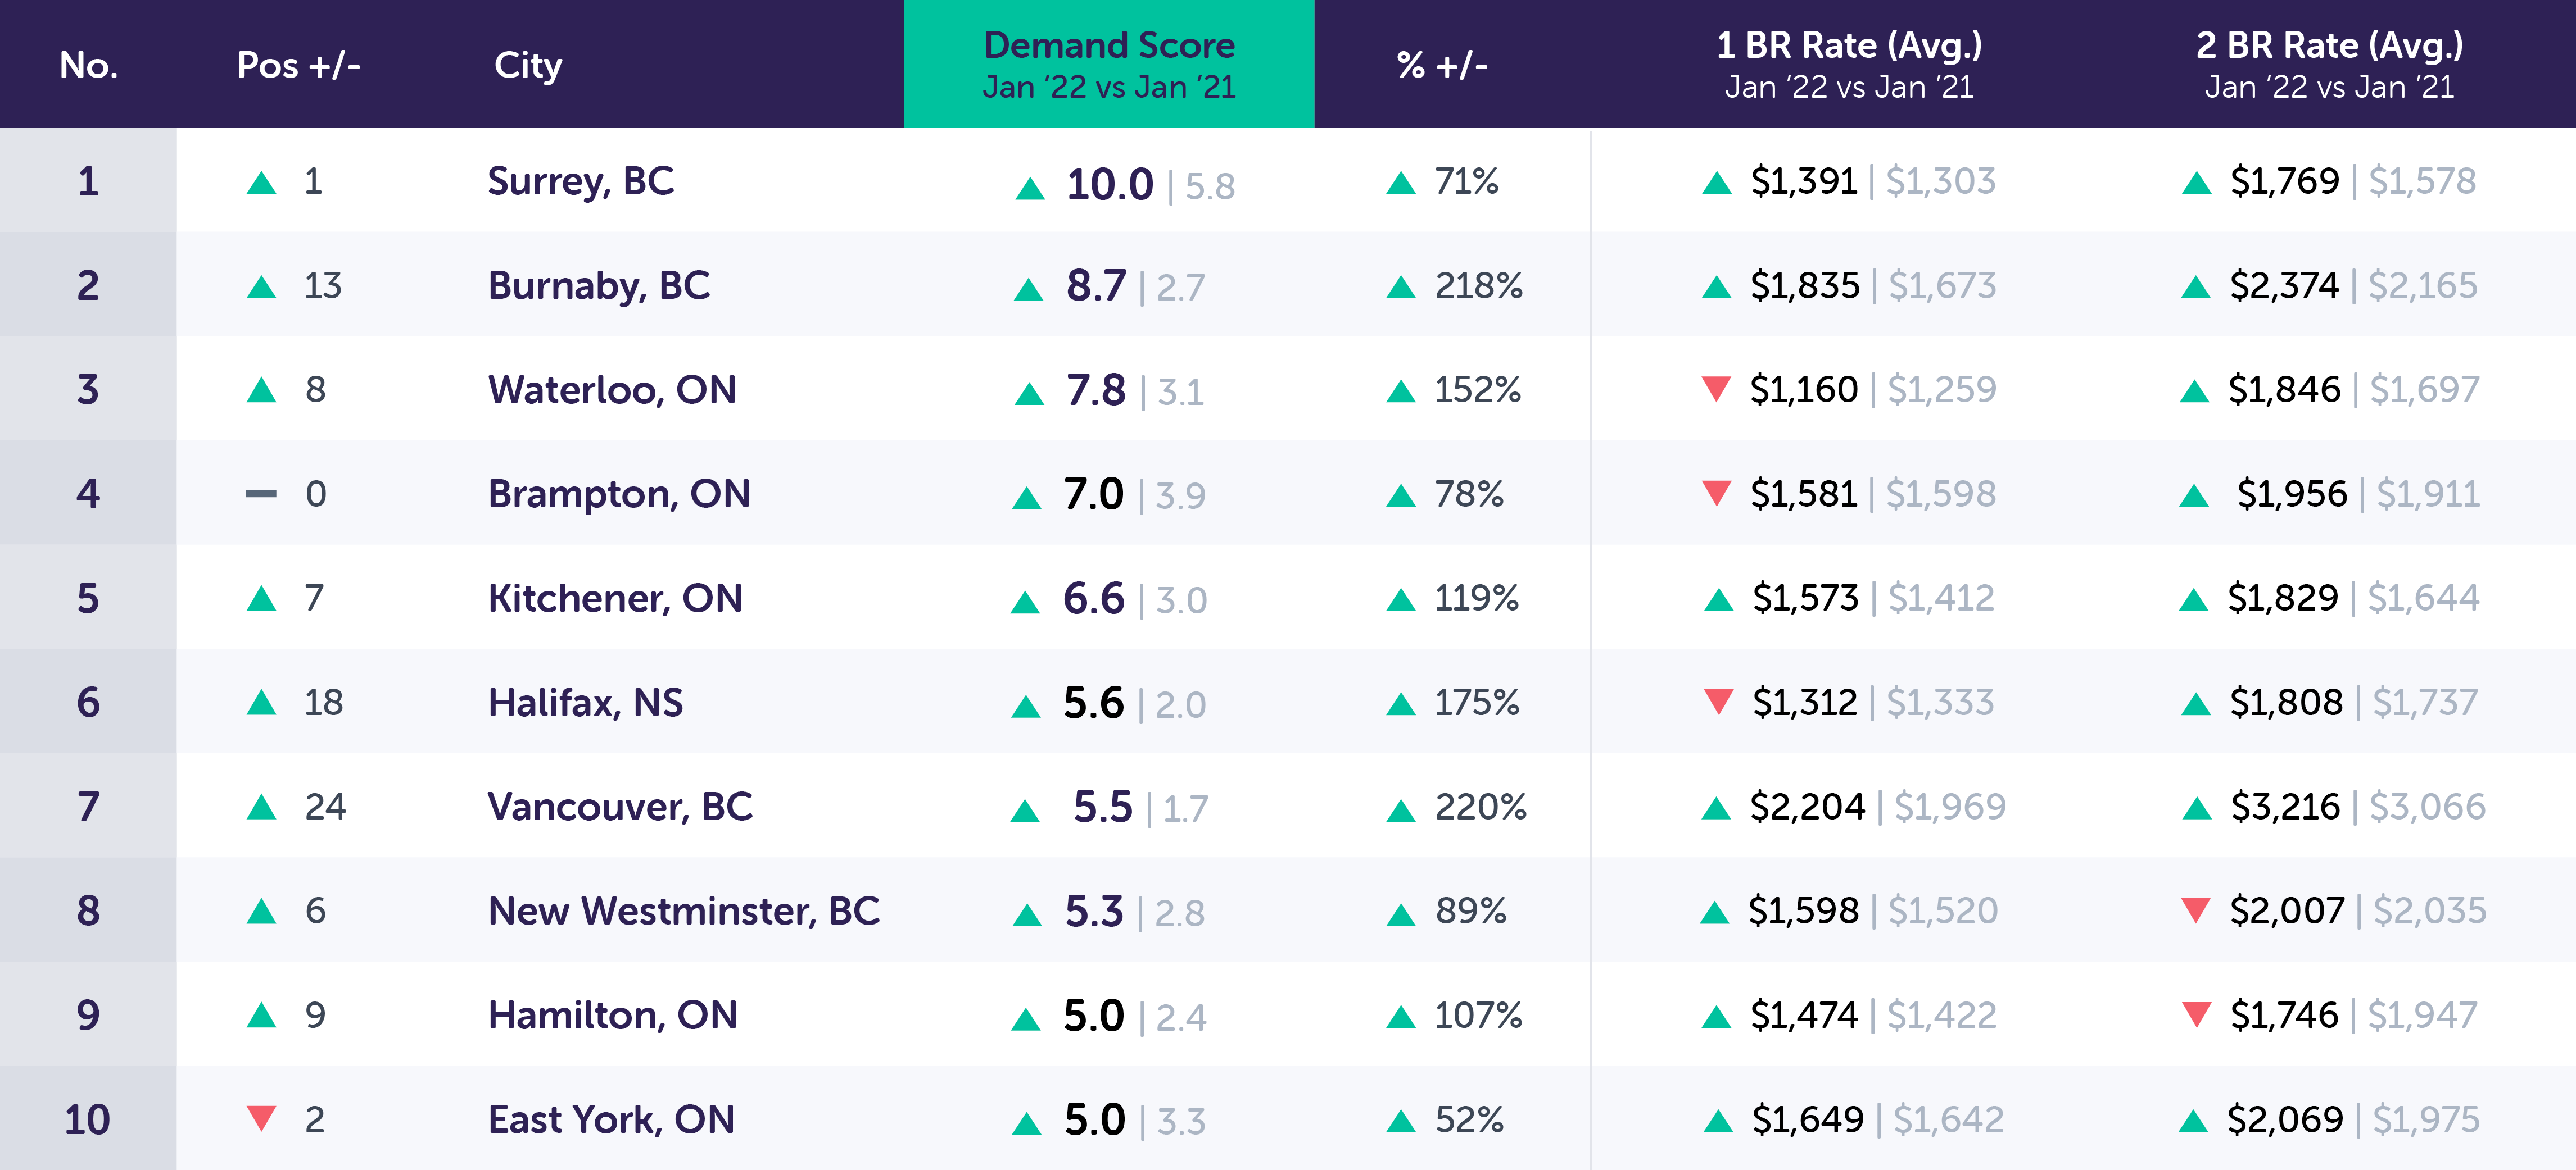Click green up arrow beside Burnaby's 218%
2576x1170 pixels.
(x=1401, y=288)
